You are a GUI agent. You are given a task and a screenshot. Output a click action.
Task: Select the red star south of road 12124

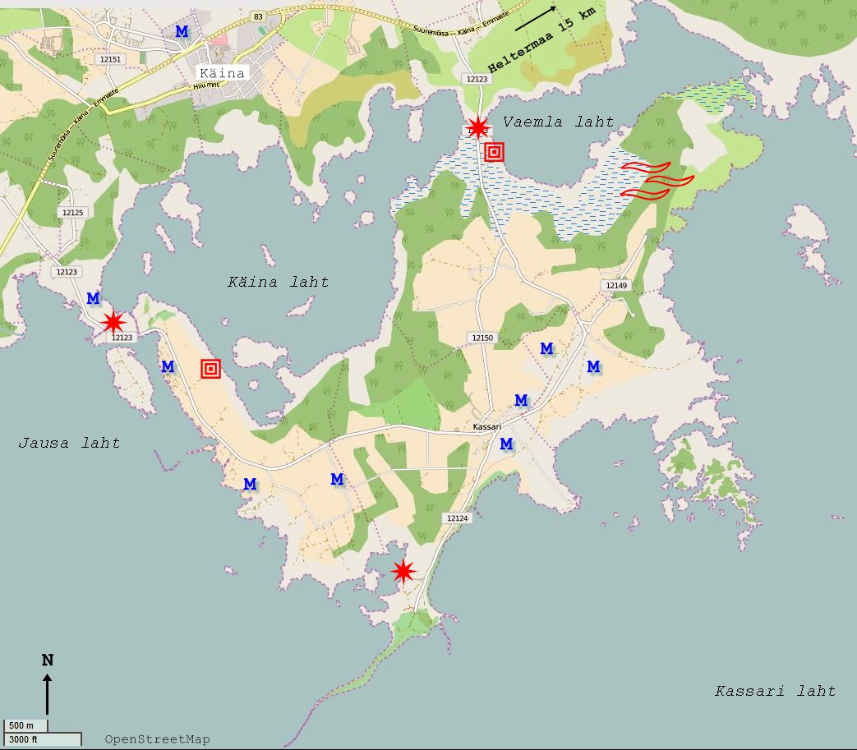pyautogui.click(x=403, y=571)
